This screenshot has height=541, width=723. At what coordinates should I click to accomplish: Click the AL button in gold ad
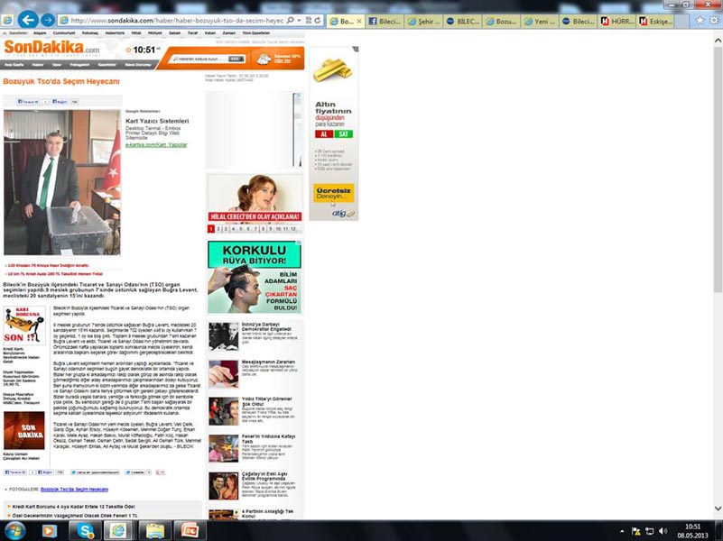tap(324, 134)
